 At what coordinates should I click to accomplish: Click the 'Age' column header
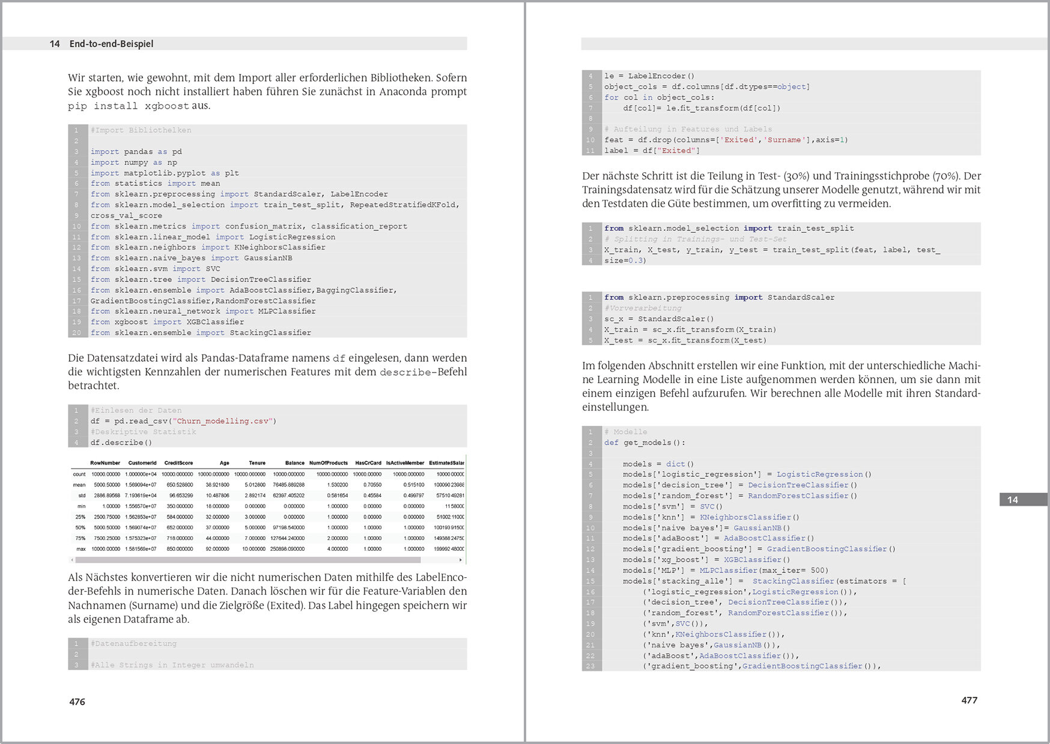pos(224,463)
